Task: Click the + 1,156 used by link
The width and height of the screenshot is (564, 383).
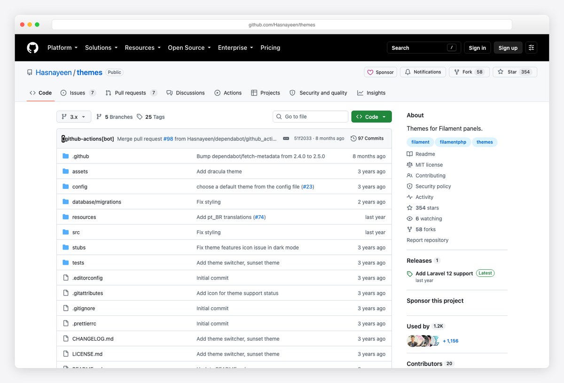Action: [451, 341]
